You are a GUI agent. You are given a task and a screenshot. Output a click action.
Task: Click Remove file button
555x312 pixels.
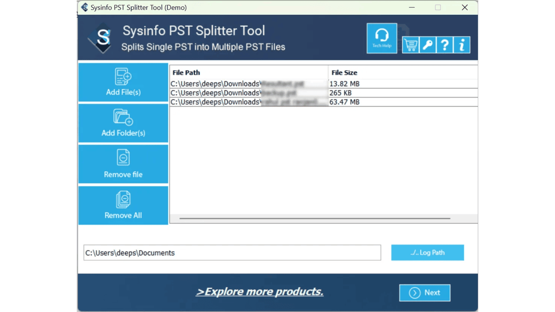coord(123,164)
